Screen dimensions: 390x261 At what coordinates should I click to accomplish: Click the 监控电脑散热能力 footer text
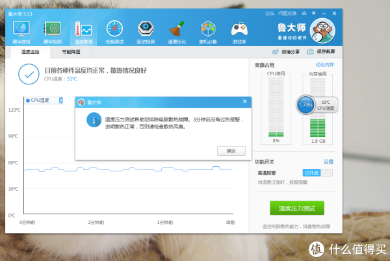pyautogui.click(x=296, y=226)
